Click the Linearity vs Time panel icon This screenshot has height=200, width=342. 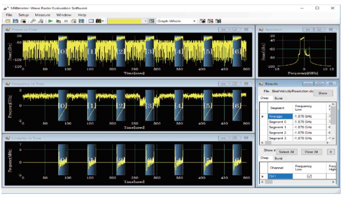[8, 138]
